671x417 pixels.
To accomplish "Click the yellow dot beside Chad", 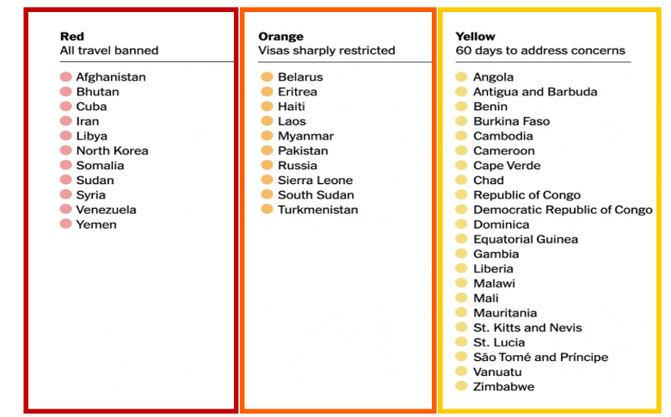I will tap(462, 181).
